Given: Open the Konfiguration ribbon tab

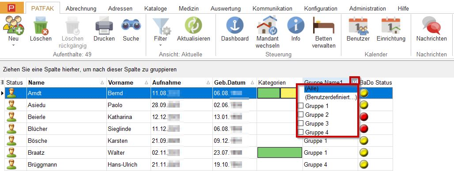Looking at the screenshot, I should pyautogui.click(x=321, y=9).
